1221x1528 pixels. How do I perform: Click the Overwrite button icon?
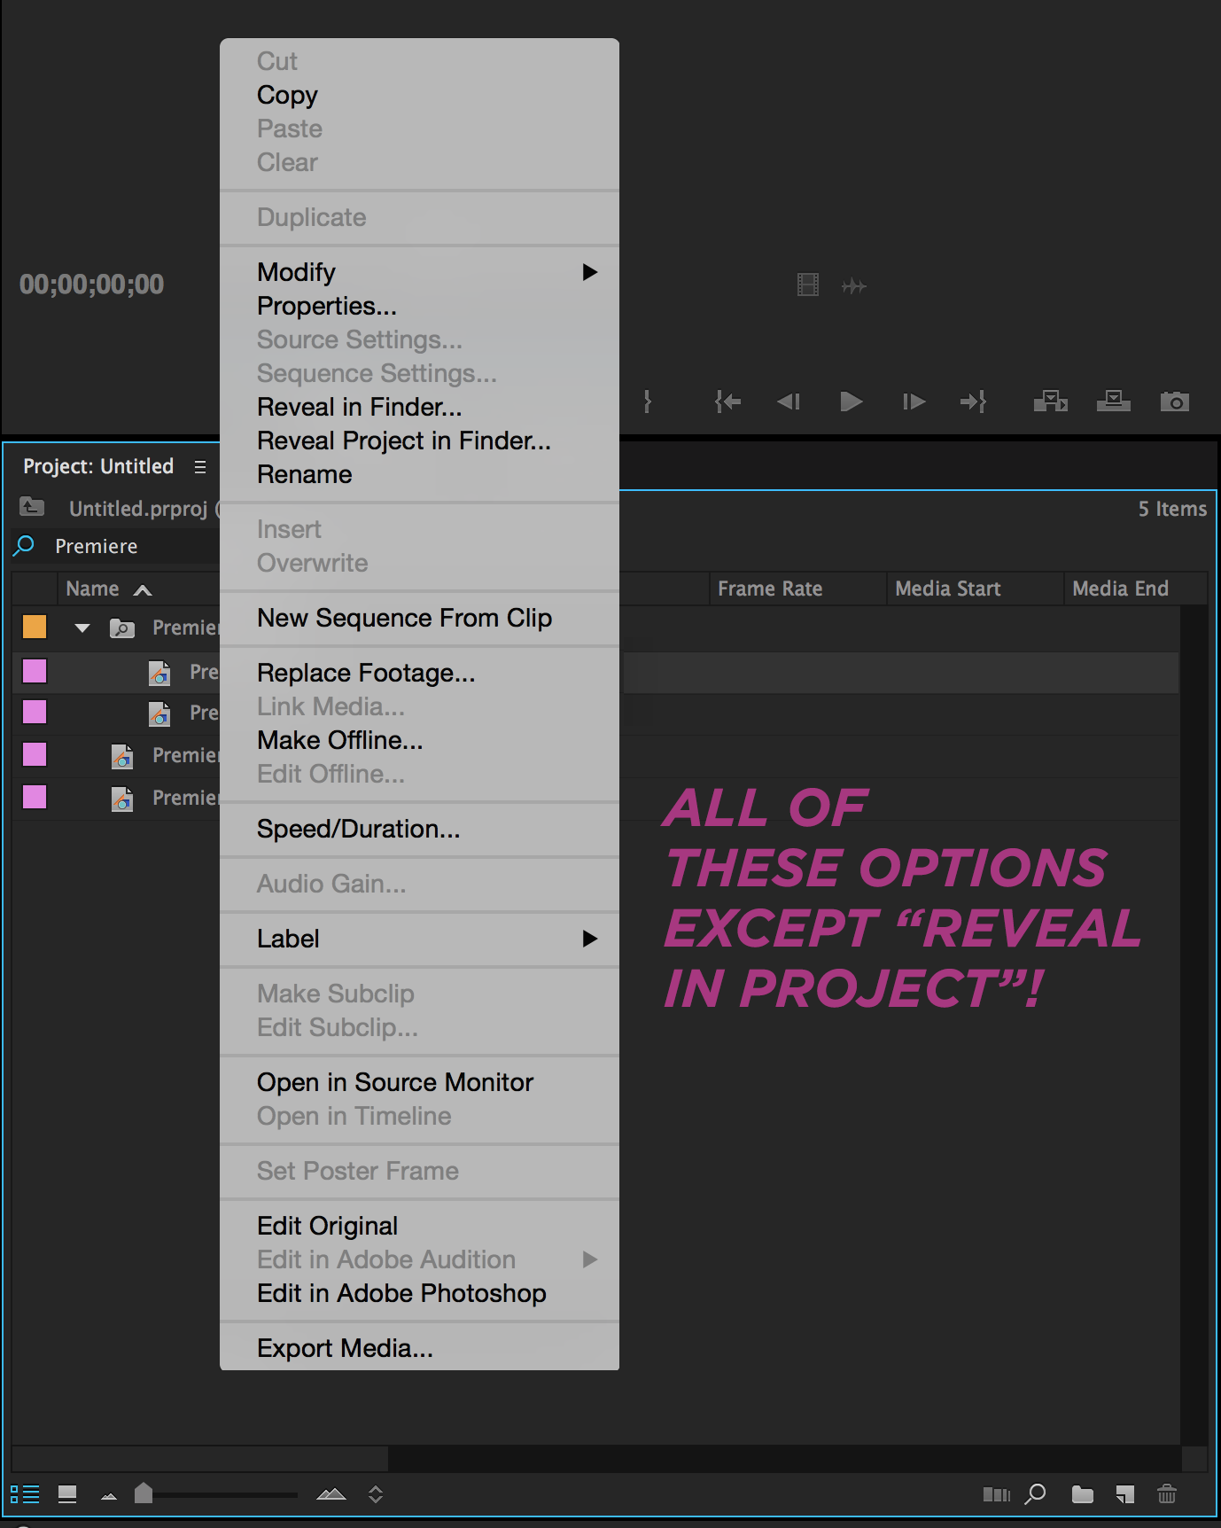[x=1113, y=401]
